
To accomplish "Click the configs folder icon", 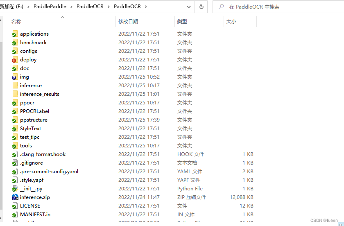I will [x=15, y=51].
